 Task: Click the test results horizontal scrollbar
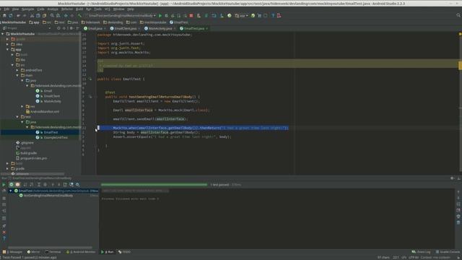pos(50,247)
